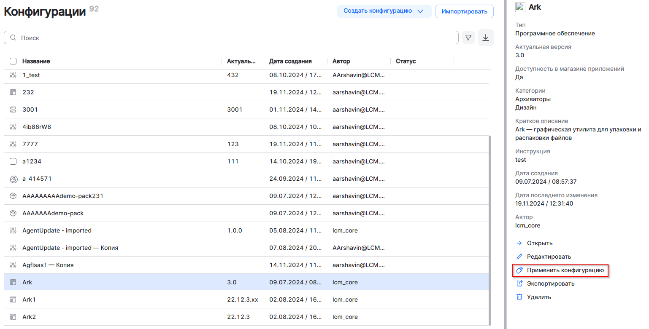Click the trash icon to delete Ark
The width and height of the screenshot is (649, 329).
click(519, 297)
